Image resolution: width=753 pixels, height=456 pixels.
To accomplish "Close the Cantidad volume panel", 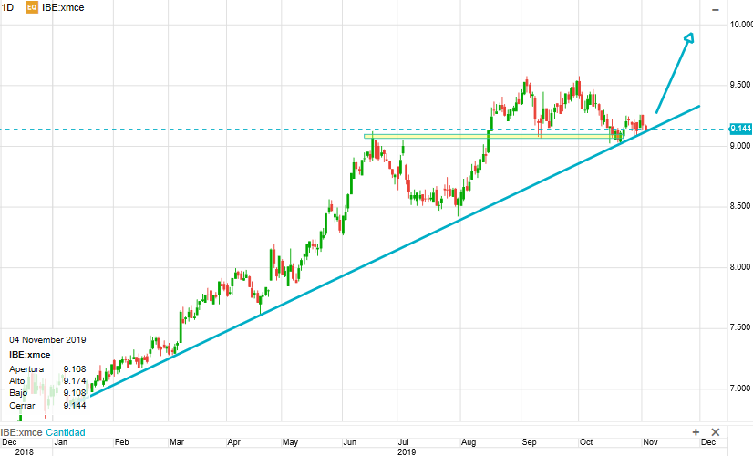I will (716, 431).
